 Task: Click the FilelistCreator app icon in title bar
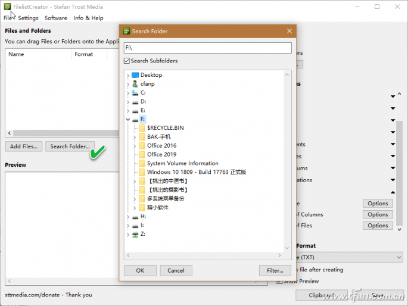click(7, 7)
